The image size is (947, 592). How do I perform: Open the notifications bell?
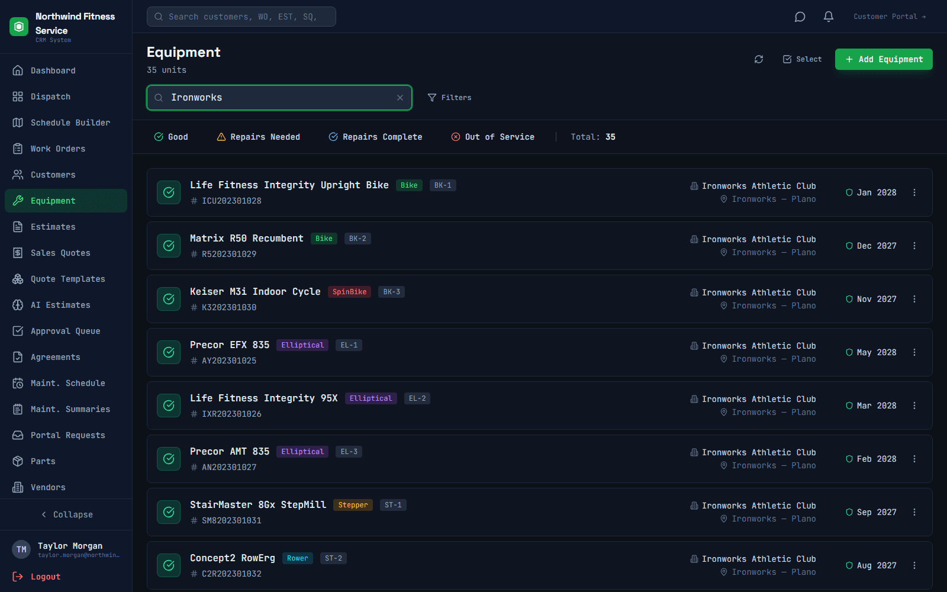tap(829, 17)
